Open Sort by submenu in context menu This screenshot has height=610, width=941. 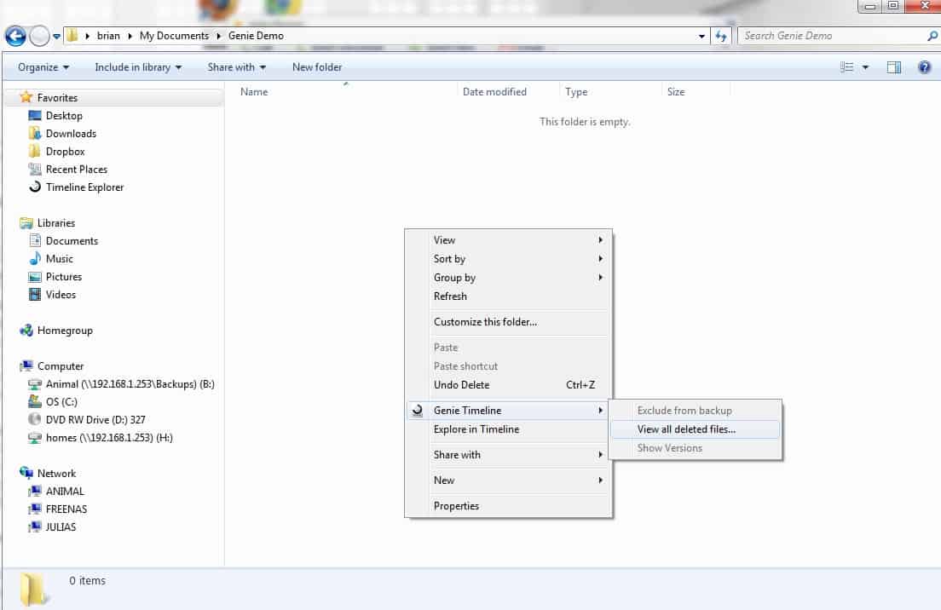pos(508,259)
